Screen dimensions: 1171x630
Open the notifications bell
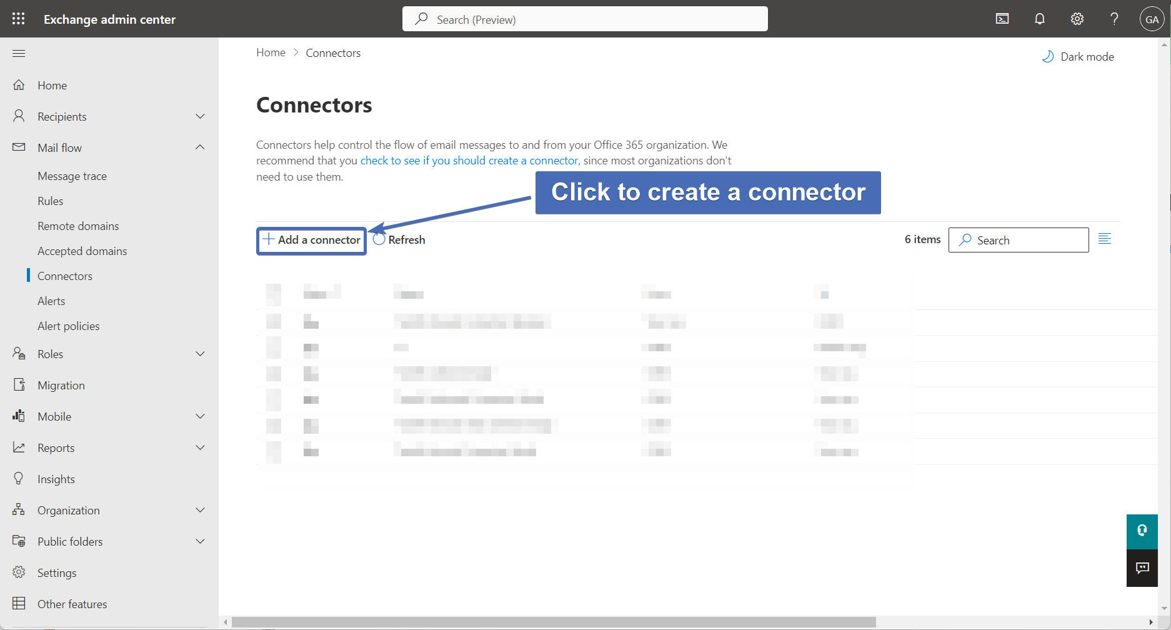pos(1039,19)
